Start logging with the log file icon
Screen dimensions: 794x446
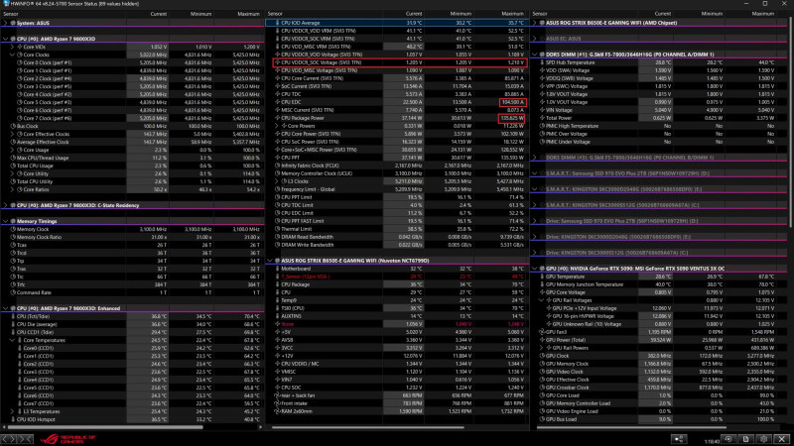[746, 439]
